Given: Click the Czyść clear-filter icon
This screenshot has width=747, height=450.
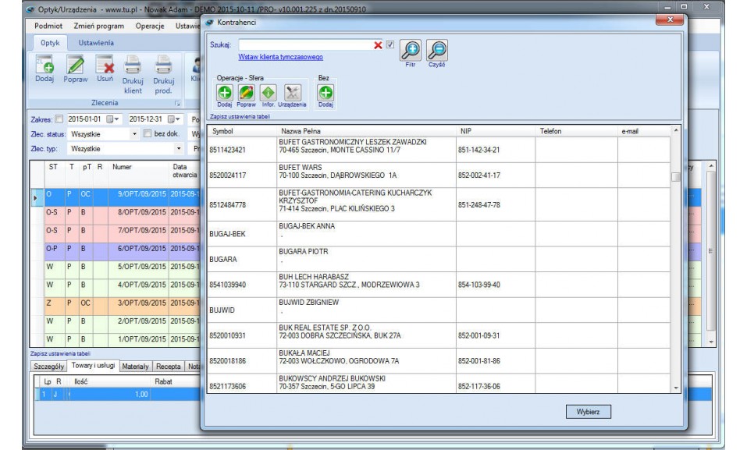Looking at the screenshot, I should tap(437, 51).
